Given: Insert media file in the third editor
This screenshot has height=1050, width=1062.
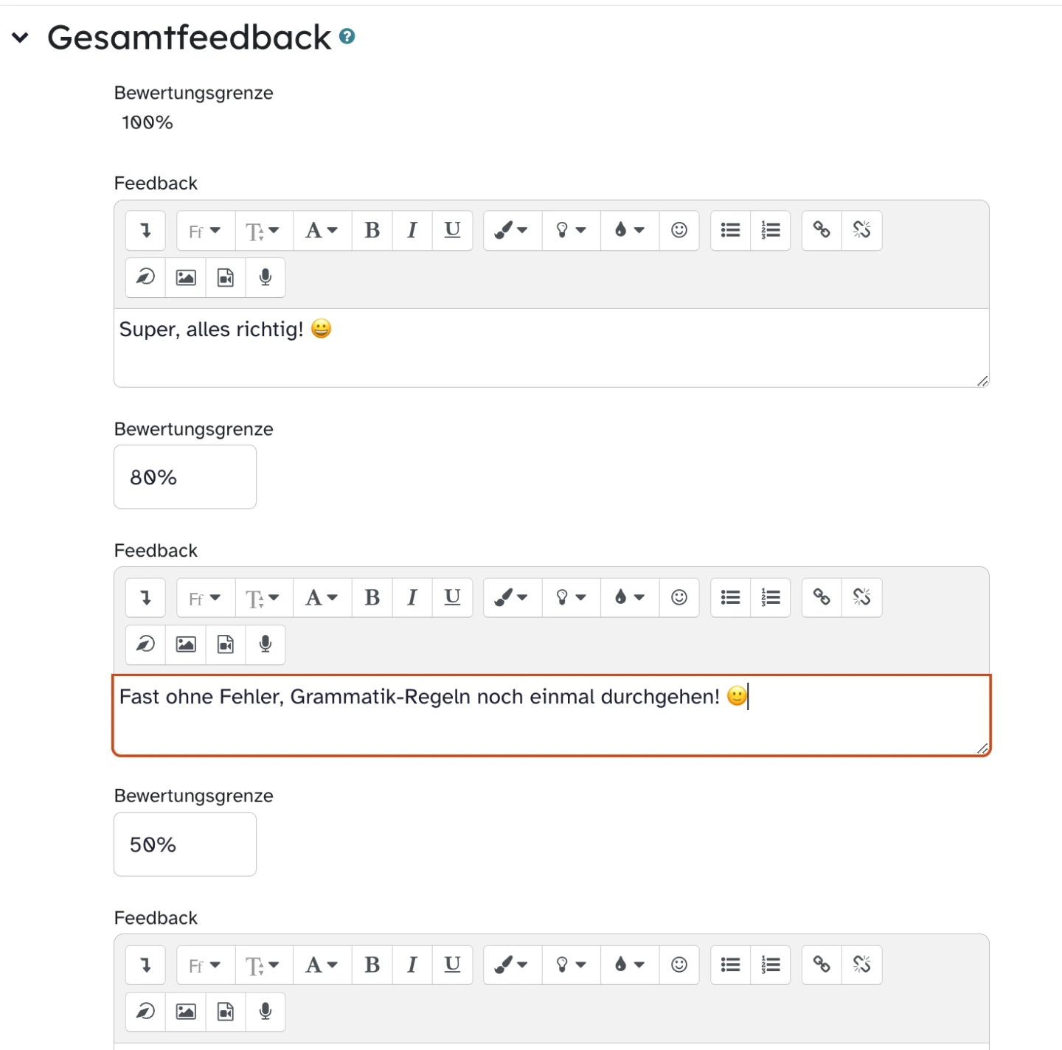Looking at the screenshot, I should (x=226, y=1012).
